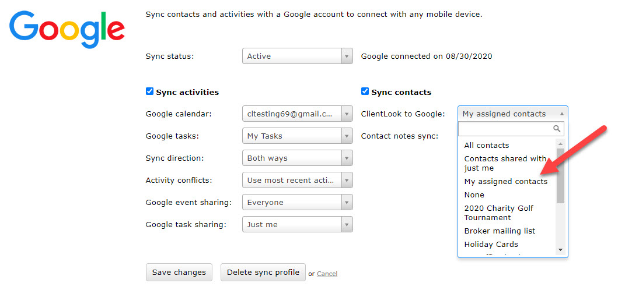Screen dimensions: 632x297
Task: Click the Save changes button
Action: point(179,273)
